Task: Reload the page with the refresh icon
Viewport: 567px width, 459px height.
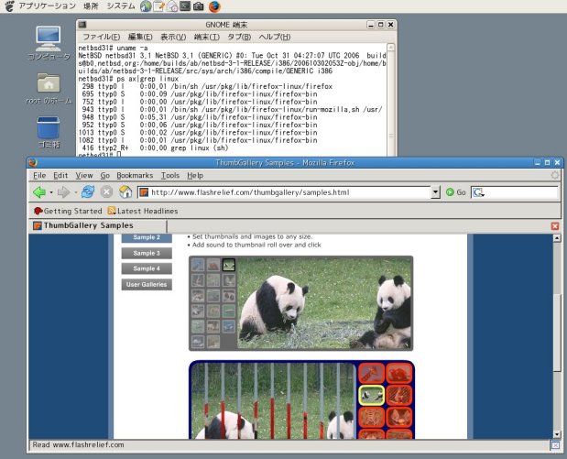Action: click(88, 192)
